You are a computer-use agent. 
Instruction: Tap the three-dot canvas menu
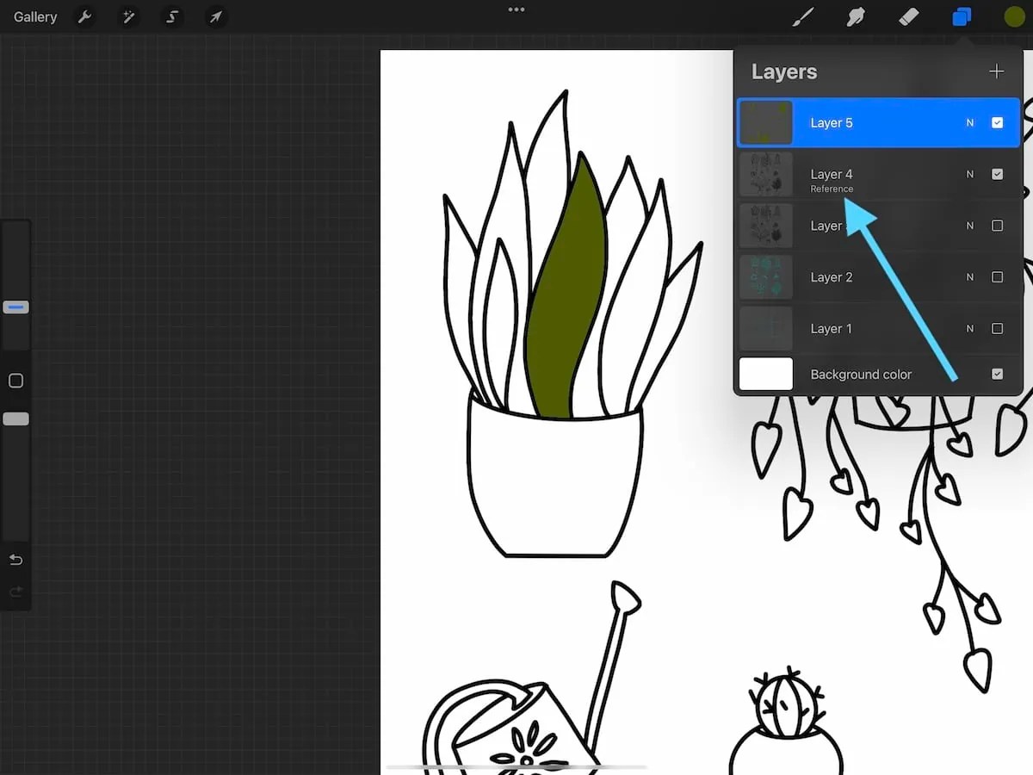[x=516, y=9]
